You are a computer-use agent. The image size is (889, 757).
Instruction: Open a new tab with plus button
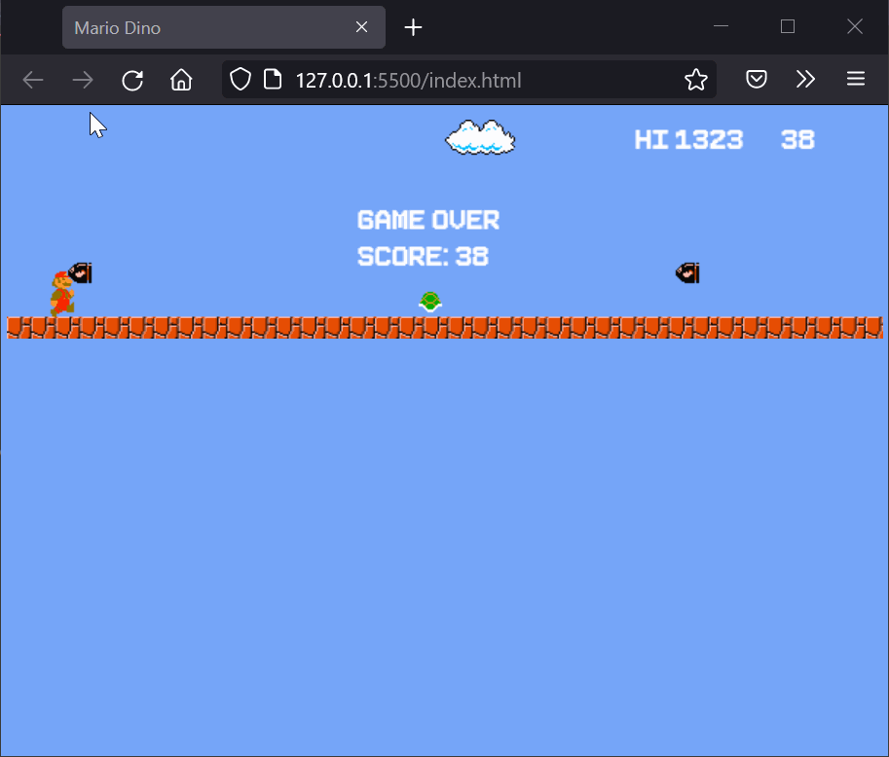coord(413,27)
